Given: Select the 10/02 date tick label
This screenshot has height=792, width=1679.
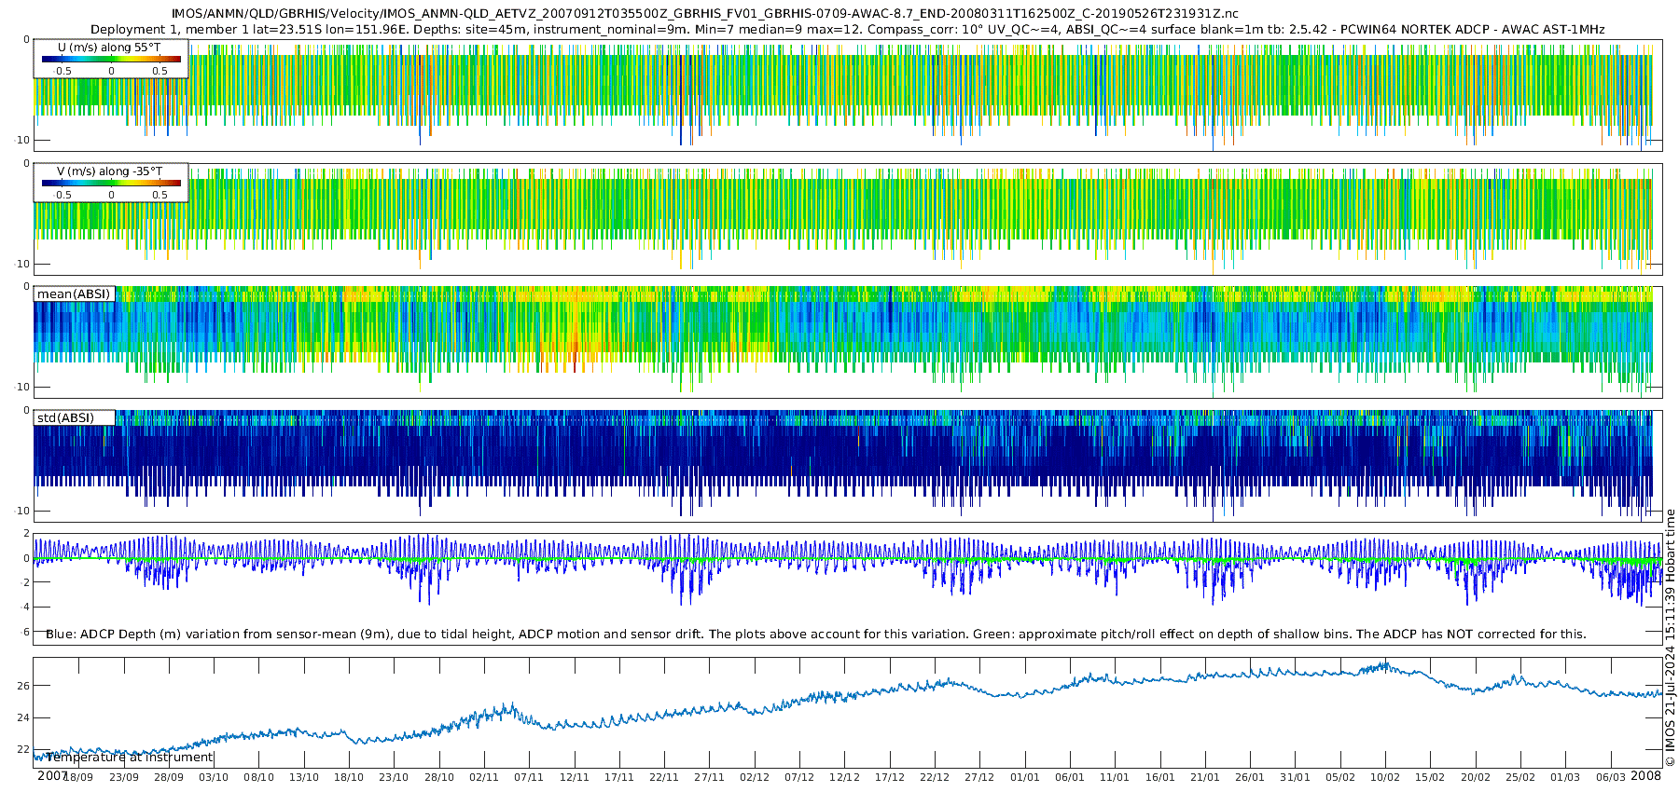Looking at the screenshot, I should [x=1385, y=777].
